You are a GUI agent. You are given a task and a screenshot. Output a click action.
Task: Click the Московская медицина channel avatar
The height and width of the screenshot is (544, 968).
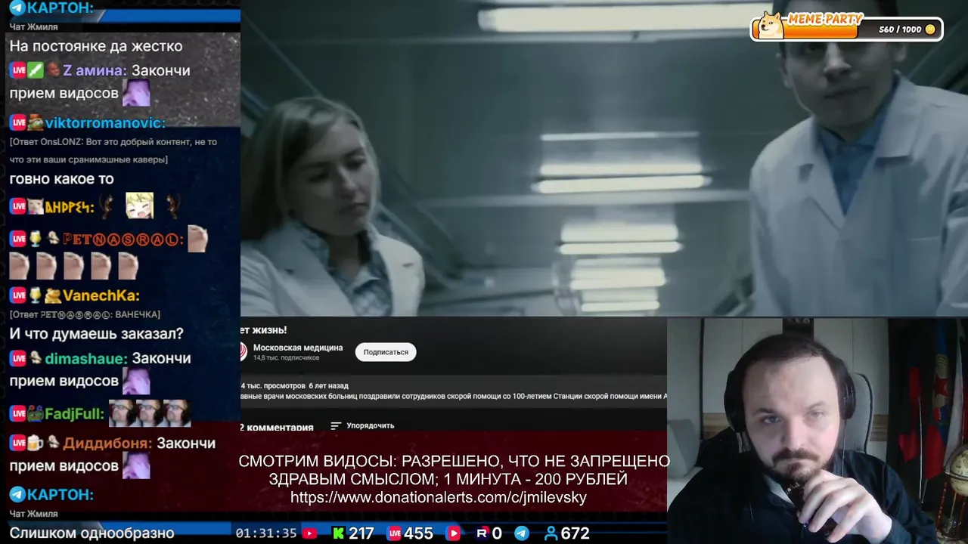click(x=243, y=352)
